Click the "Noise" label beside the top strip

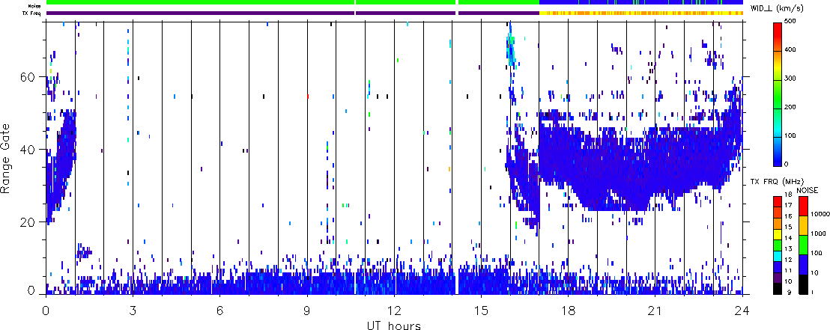pos(34,6)
